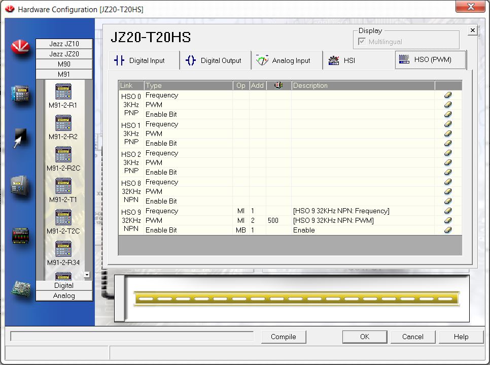Erase the HSO 9 PWM row
The height and width of the screenshot is (365, 490).
448,220
